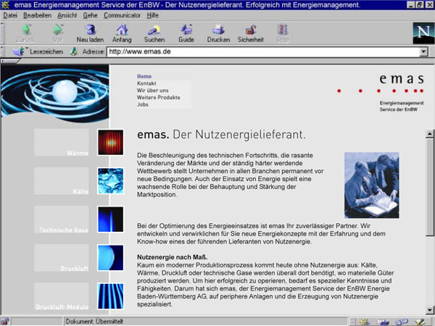Click the content scrollbar down arrow
435x326 pixels.
[430, 310]
